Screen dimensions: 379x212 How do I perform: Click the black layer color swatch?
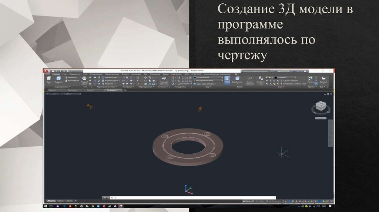coord(276,78)
